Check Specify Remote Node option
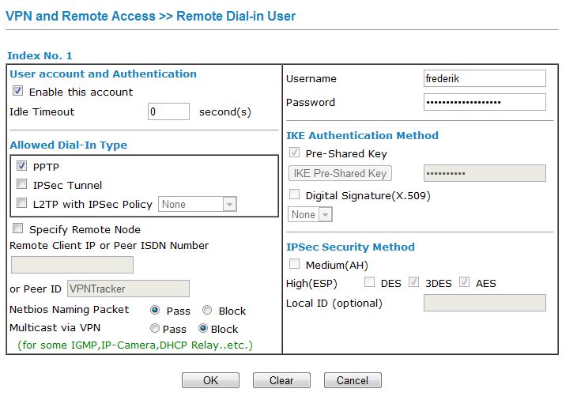 17,229
